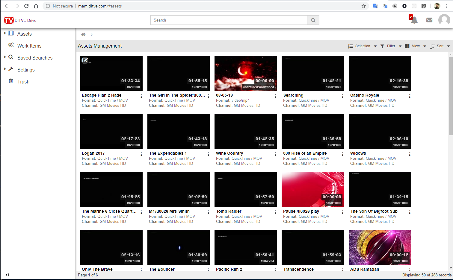Open the user profile avatar
This screenshot has height=280, width=453.
[x=444, y=20]
